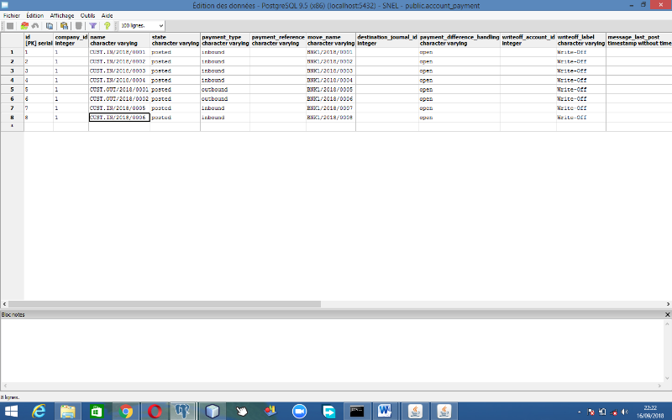Image resolution: width=672 pixels, height=420 pixels.
Task: Select the destination_journal_id column header
Action: point(387,40)
